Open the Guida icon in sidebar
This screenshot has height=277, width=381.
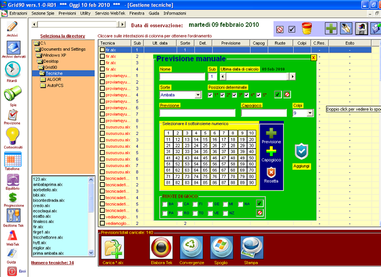tap(12, 254)
